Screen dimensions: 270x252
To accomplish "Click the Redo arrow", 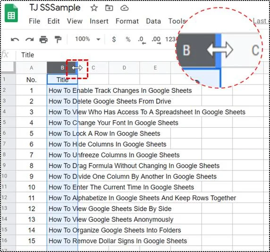I will pos(30,40).
